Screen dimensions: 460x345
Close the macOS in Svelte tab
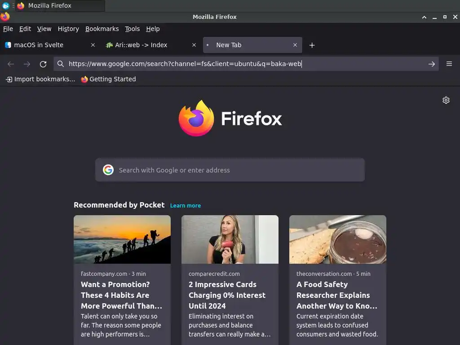[x=93, y=45]
